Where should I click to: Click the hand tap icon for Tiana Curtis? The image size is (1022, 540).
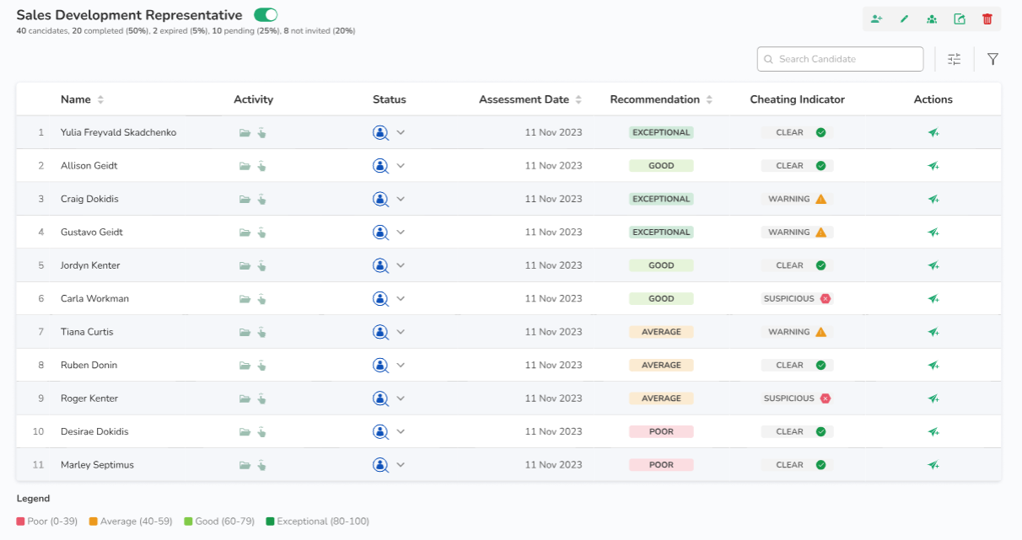pos(261,332)
